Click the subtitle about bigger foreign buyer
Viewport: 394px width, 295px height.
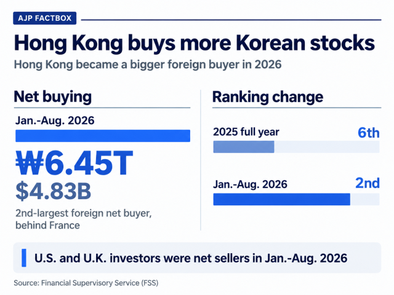click(148, 65)
